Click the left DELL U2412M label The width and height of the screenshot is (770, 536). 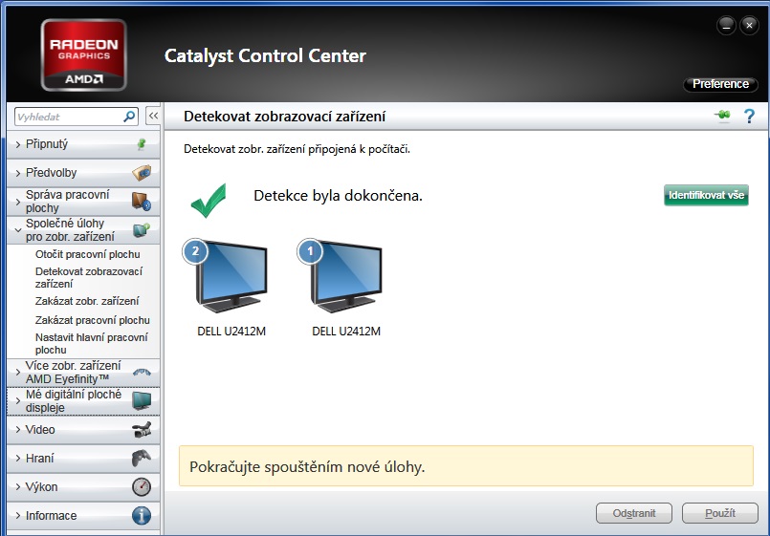coord(231,332)
